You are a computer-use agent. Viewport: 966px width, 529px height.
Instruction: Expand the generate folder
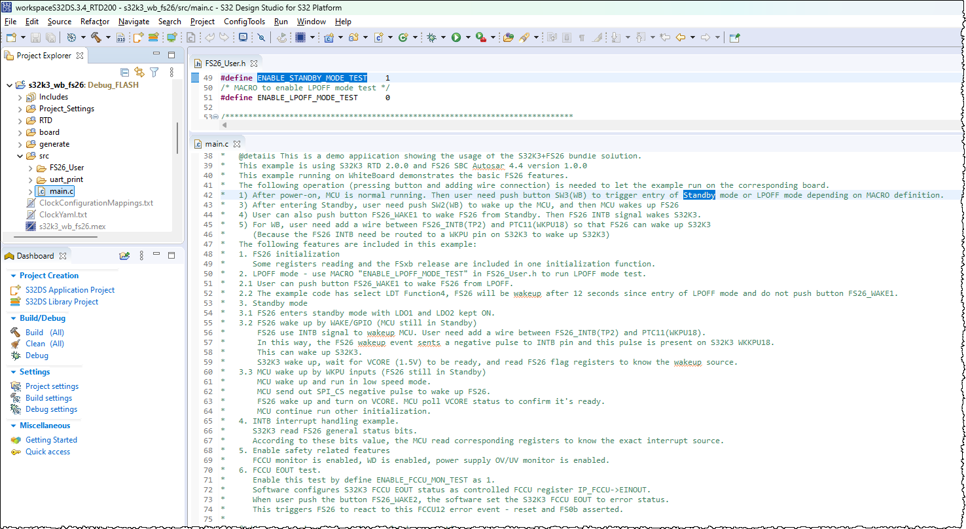pos(20,144)
